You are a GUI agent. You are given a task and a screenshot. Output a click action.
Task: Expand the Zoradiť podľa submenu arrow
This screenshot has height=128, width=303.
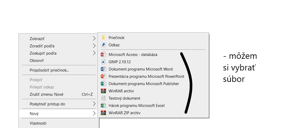[94, 46]
